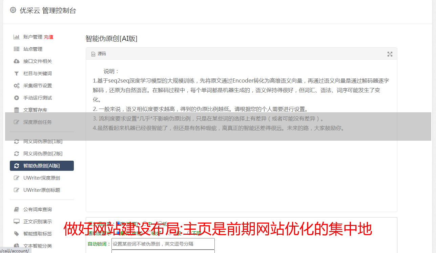Screen dimensions: 436x253
Task: Open 文章暂存库 via its database icon
Action: point(16,110)
